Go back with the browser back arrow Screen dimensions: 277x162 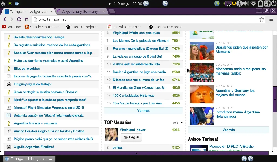[5, 19]
